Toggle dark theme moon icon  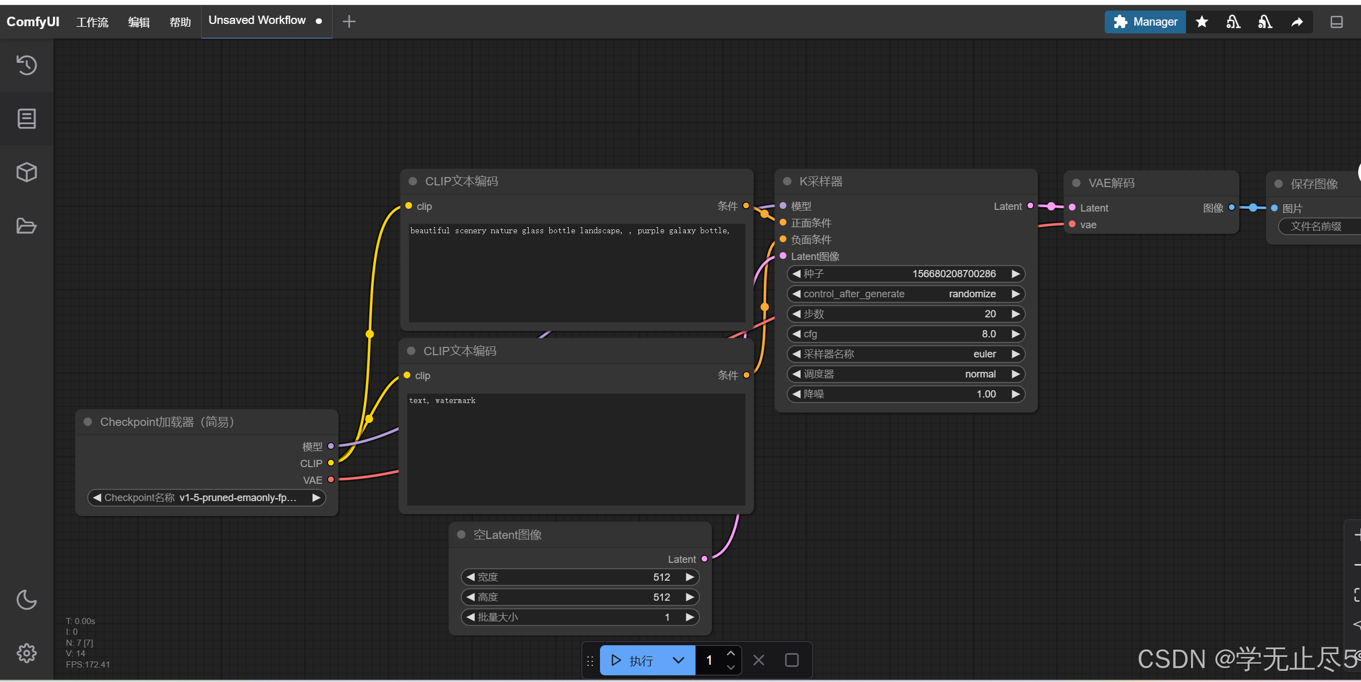coord(27,600)
